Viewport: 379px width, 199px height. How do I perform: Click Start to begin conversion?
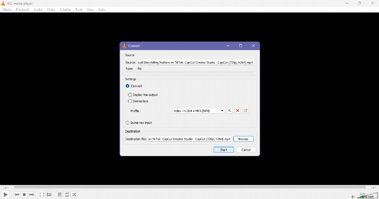[x=224, y=150]
